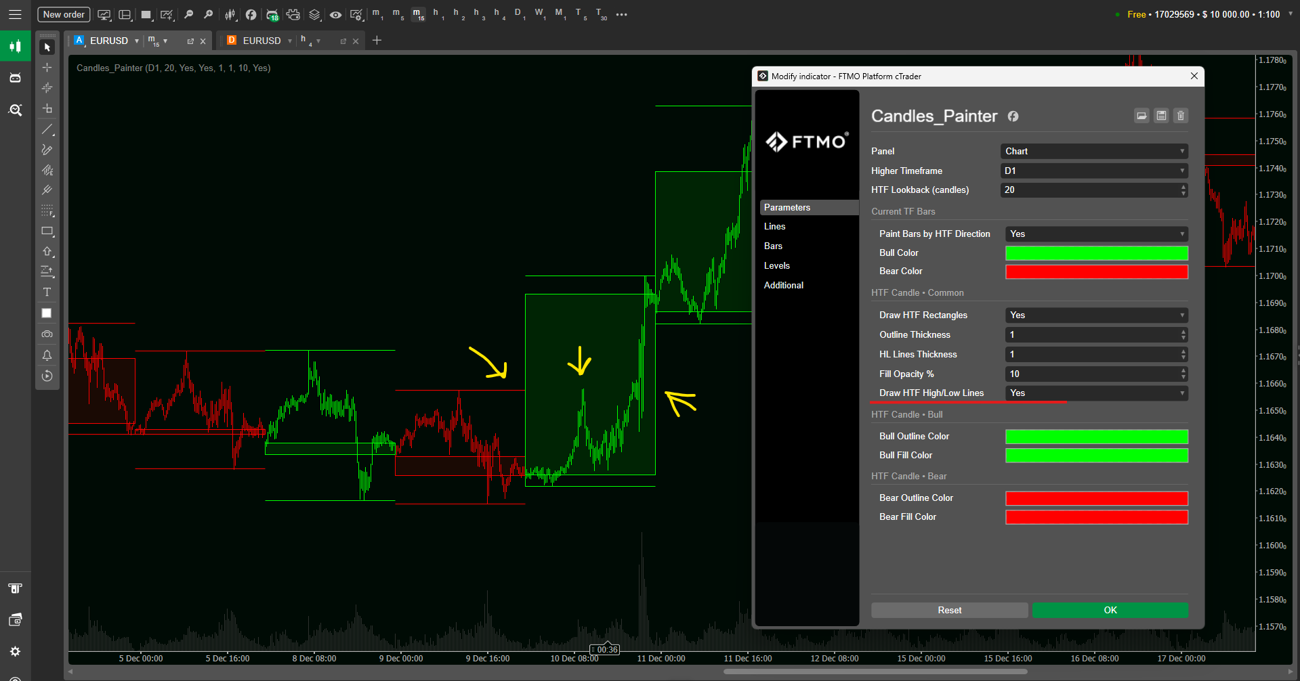Click the chart snapshot camera icon

tap(47, 334)
